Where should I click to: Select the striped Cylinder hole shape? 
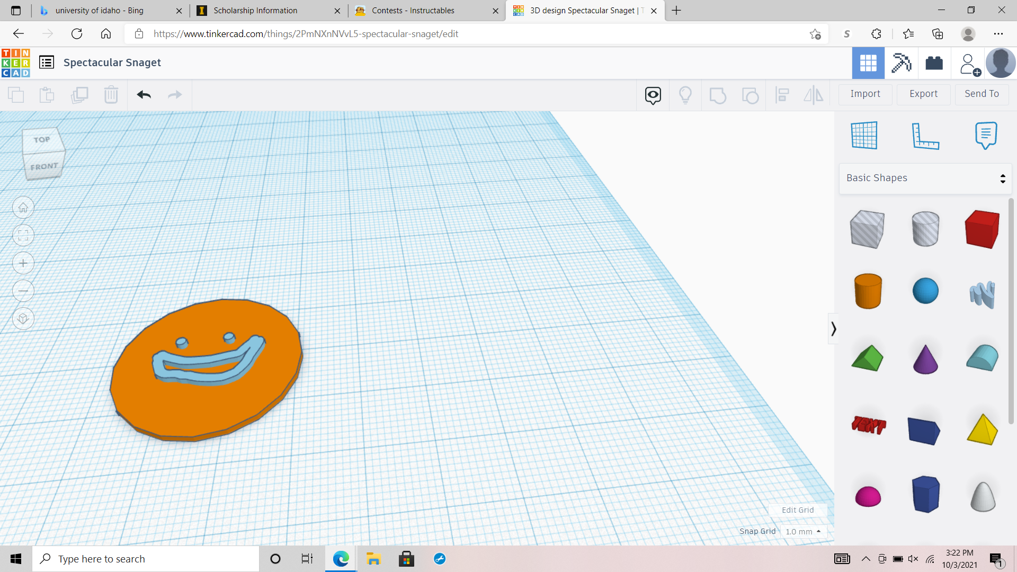coord(925,229)
